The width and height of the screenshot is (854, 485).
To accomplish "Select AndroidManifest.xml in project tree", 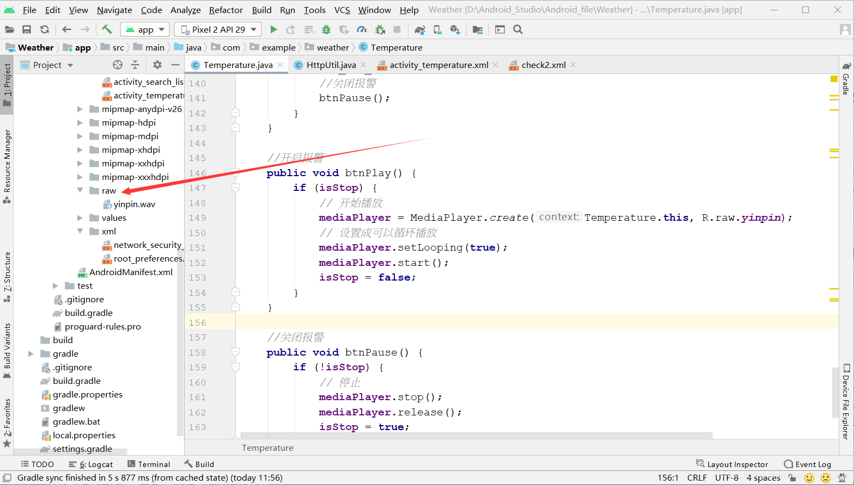I will click(131, 272).
